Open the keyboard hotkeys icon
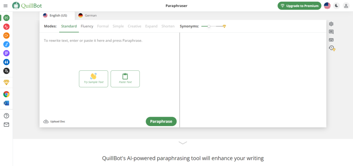 (x=331, y=40)
